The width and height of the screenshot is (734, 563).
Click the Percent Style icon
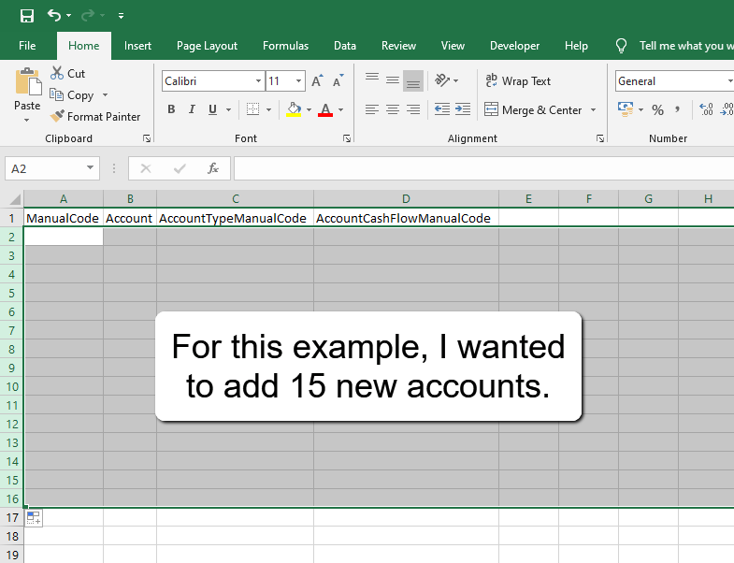pyautogui.click(x=657, y=110)
